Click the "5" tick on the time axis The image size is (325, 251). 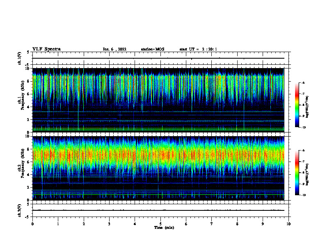[160, 224]
